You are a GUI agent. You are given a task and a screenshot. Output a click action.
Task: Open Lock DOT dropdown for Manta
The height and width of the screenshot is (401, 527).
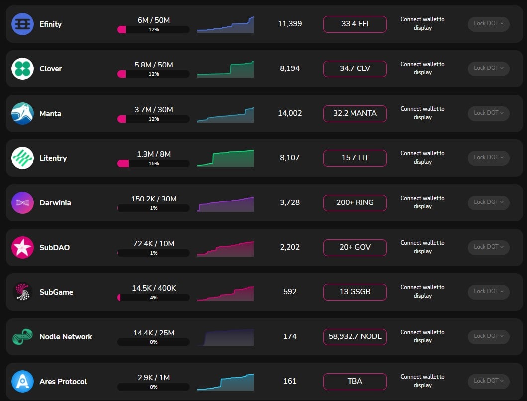(x=488, y=113)
